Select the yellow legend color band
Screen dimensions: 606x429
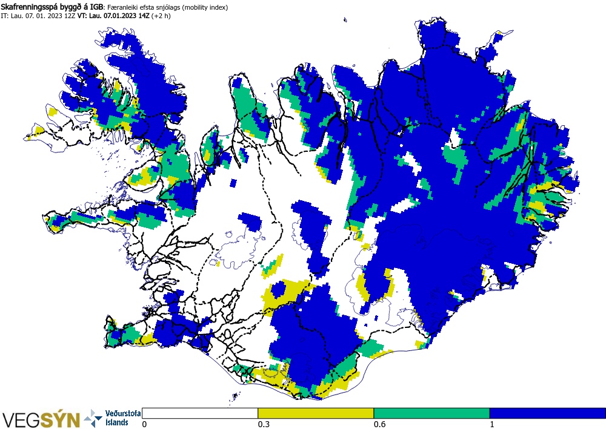pos(316,413)
